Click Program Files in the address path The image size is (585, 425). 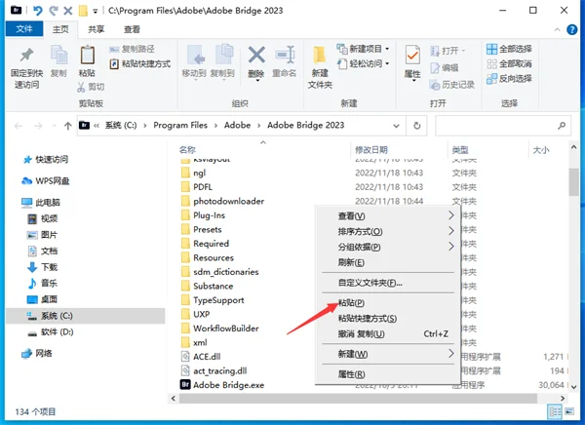[180, 126]
